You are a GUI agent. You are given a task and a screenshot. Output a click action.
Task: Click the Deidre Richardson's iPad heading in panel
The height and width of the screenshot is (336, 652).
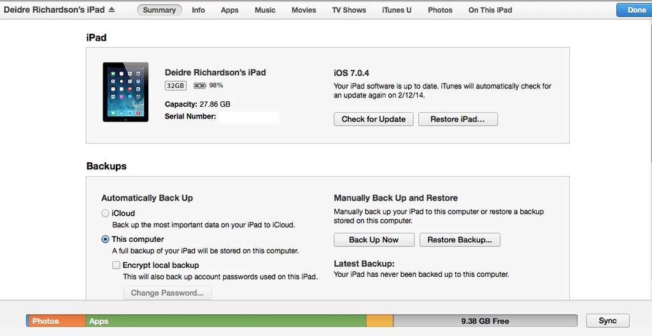pyautogui.click(x=215, y=73)
